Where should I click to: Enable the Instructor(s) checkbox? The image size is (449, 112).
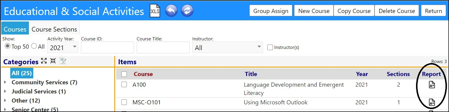tap(270, 47)
